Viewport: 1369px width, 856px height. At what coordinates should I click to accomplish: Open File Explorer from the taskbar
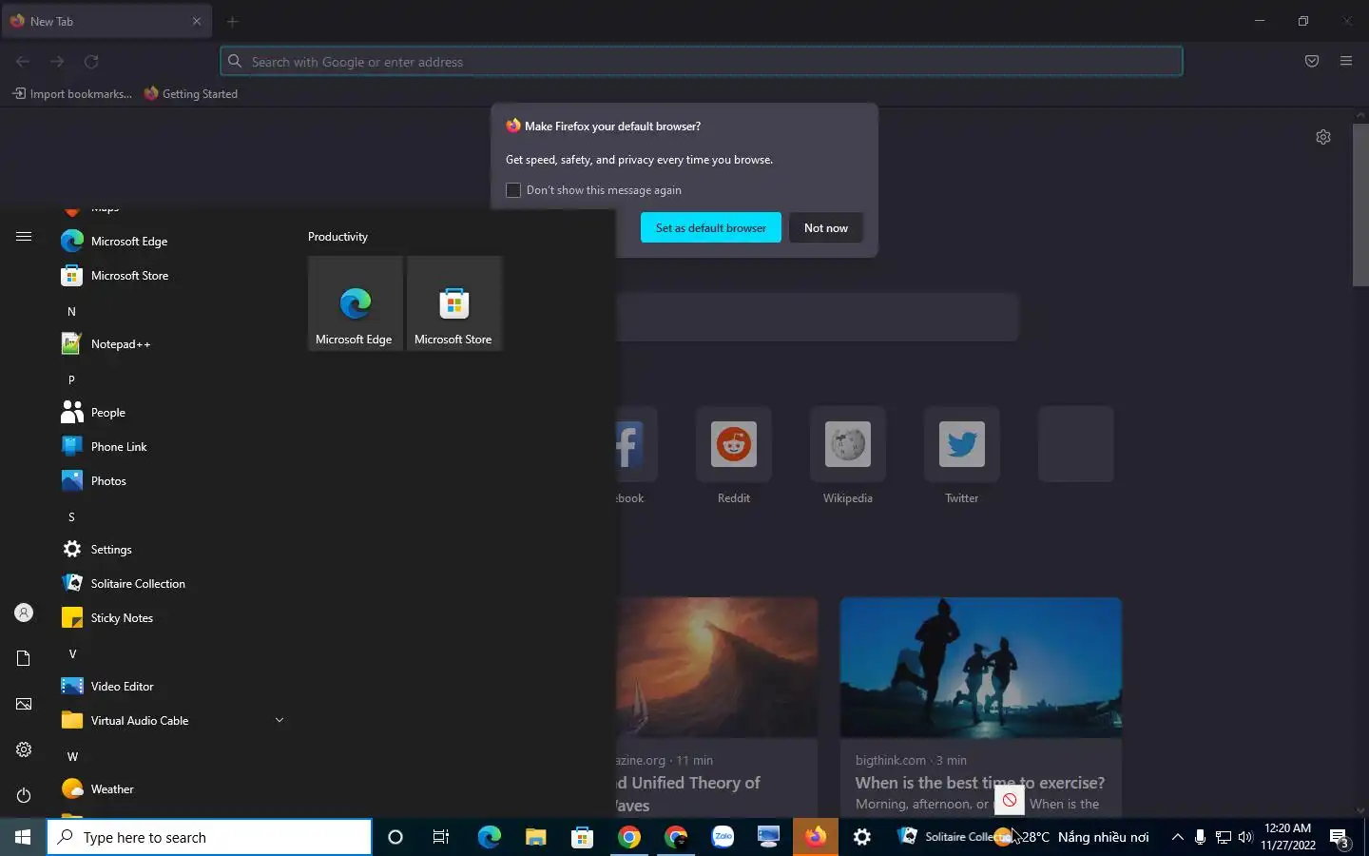point(536,837)
